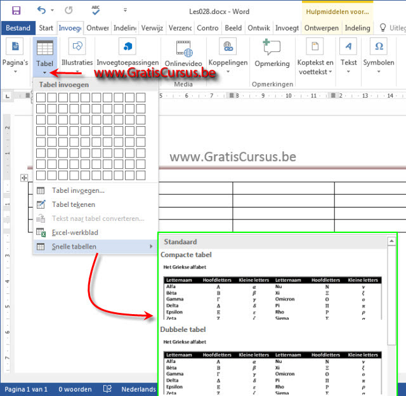This screenshot has width=406, height=396.
Task: Open the table tools Indeling tab
Action: tap(357, 28)
